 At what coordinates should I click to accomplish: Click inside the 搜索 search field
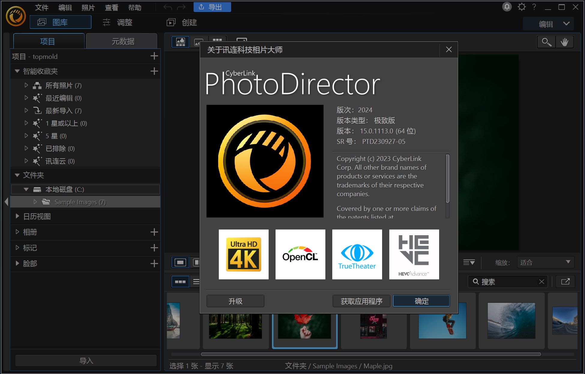pyautogui.click(x=507, y=282)
